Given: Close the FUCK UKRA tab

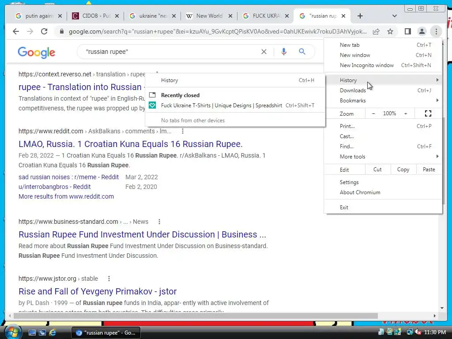Looking at the screenshot, I should pyautogui.click(x=287, y=16).
